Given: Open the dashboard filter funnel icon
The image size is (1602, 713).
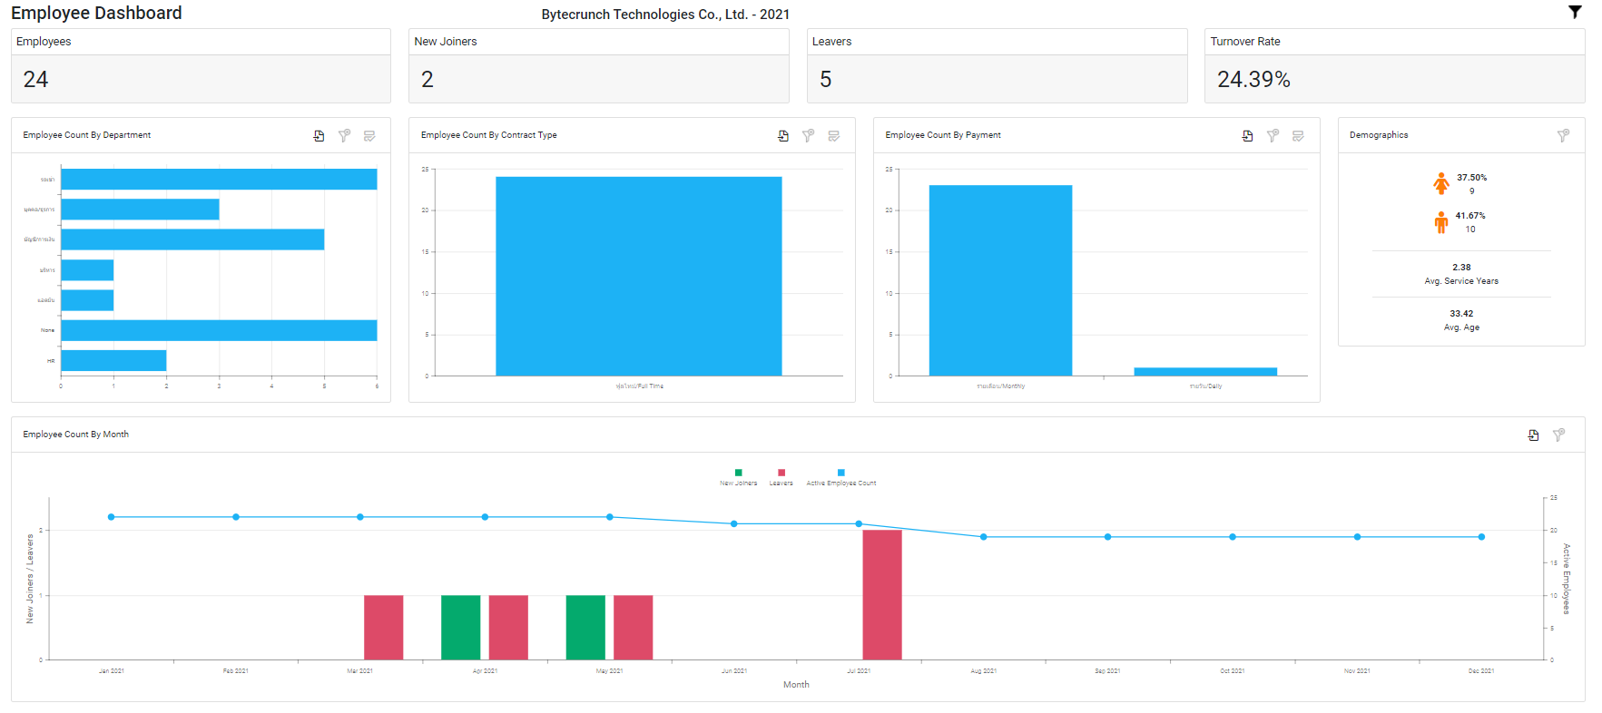Looking at the screenshot, I should [x=1575, y=12].
